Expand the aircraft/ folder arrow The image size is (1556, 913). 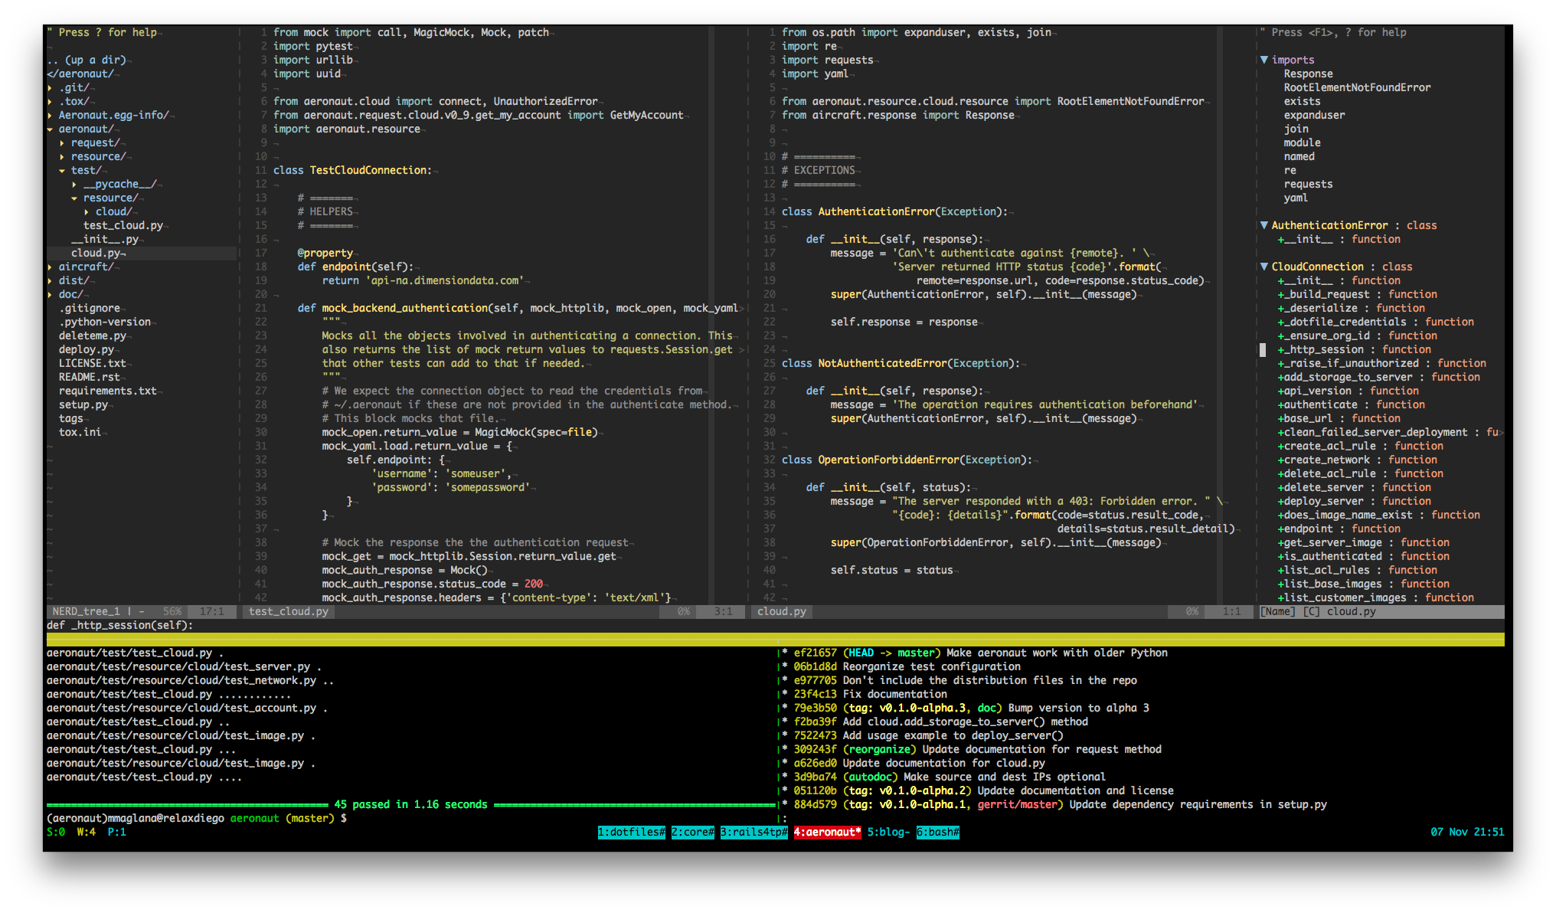(50, 267)
